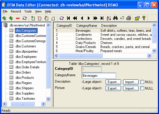The image size is (159, 114).
Task: Click in the CategoryName input field
Action: coord(99,76)
